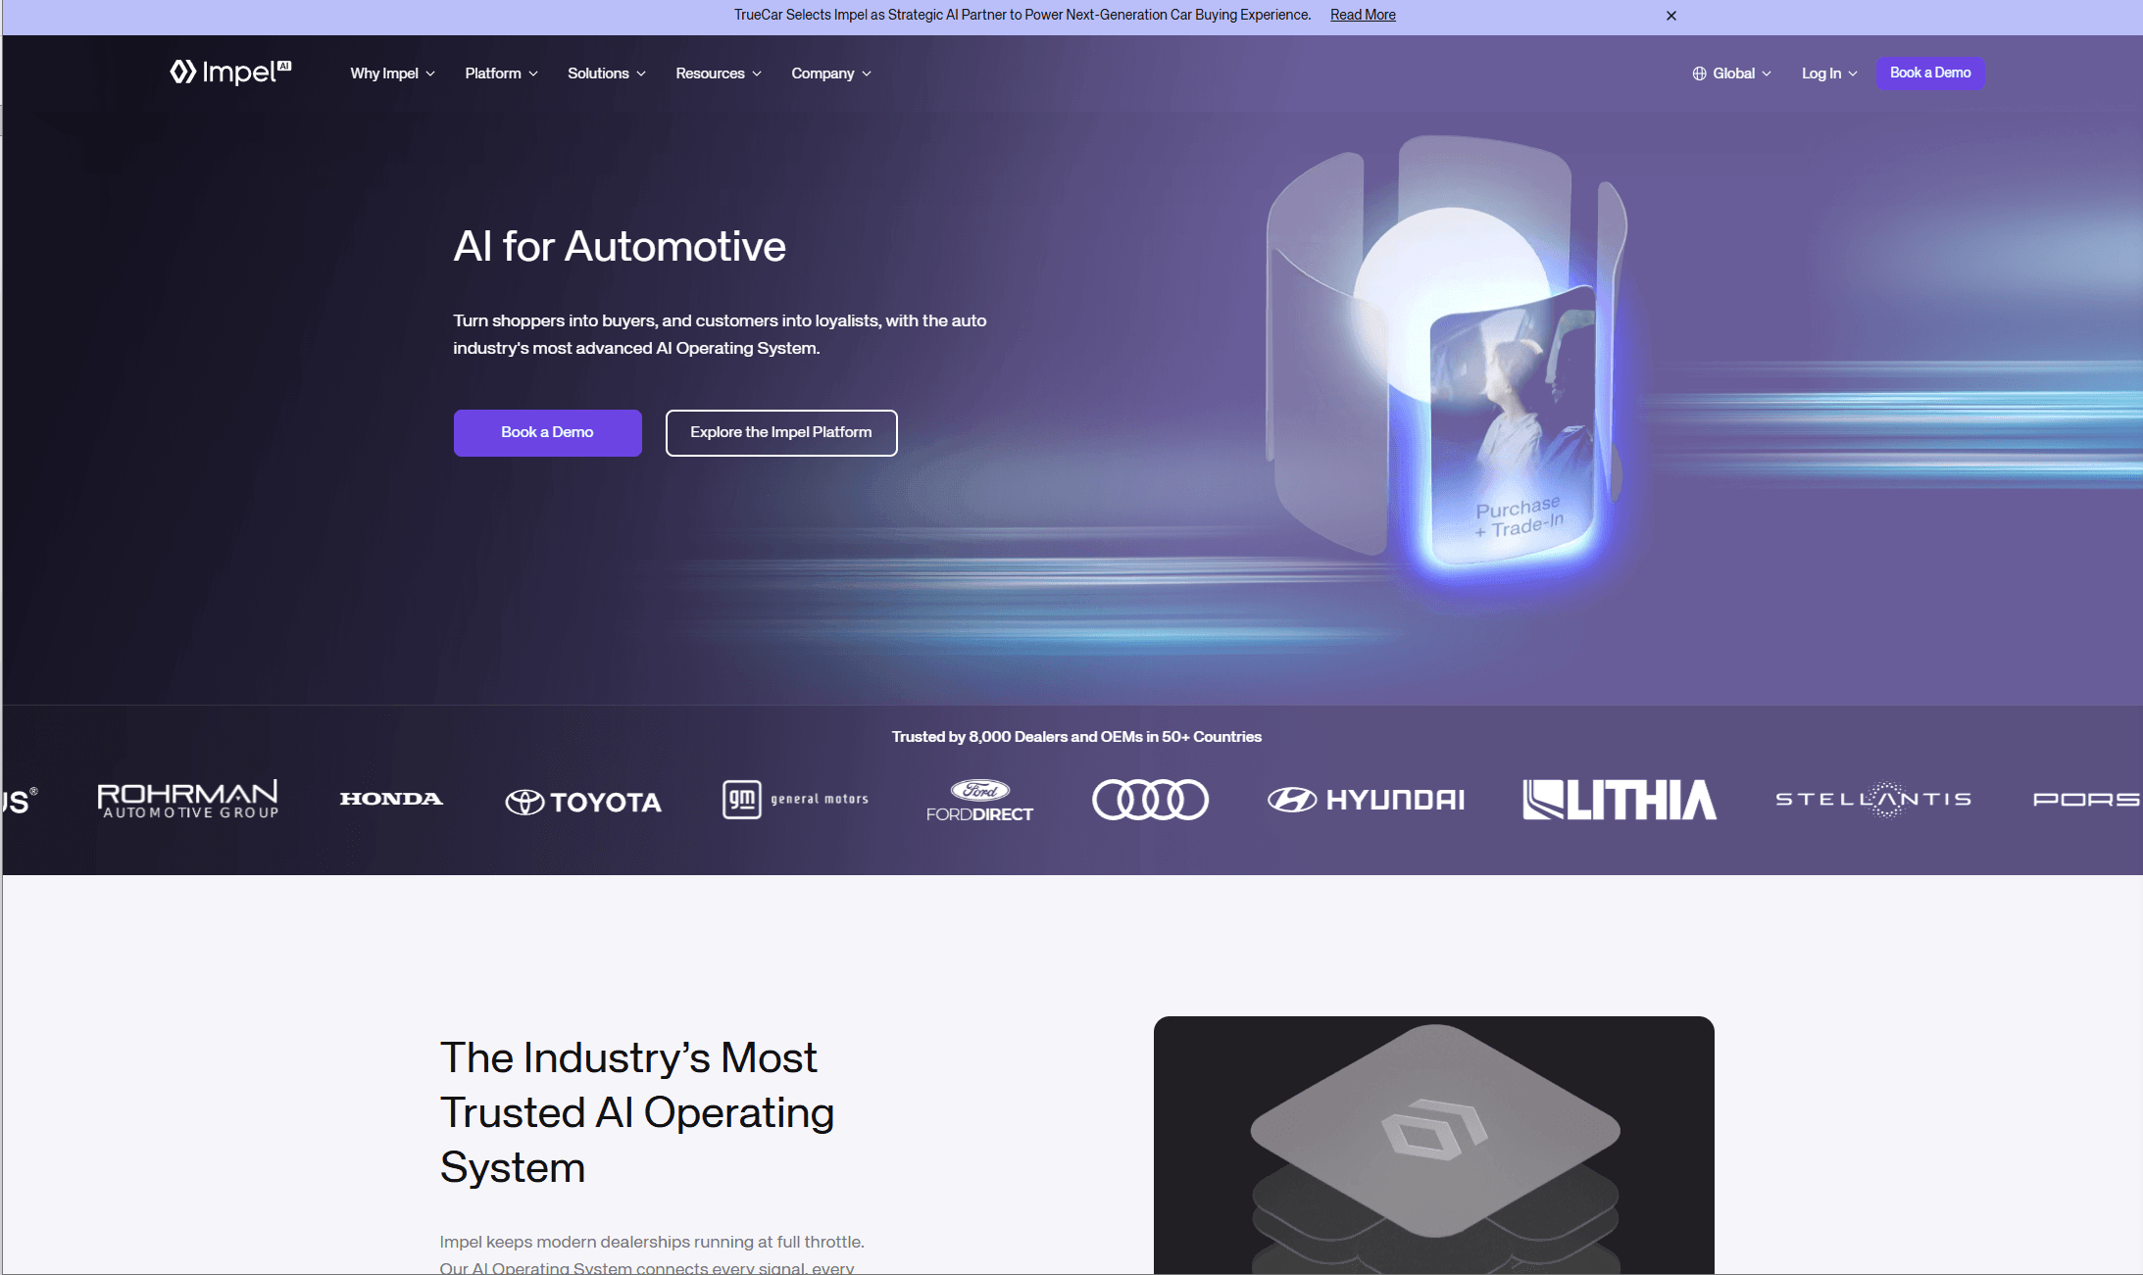Screen dimensions: 2143x1275
Task: Click the Purchase + Trade-In hero card
Action: pyautogui.click(x=1515, y=426)
